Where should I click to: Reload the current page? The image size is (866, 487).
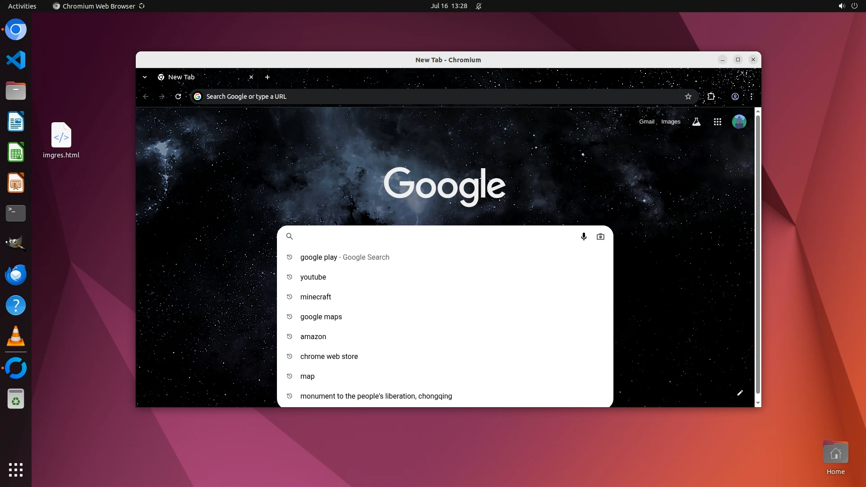[178, 96]
